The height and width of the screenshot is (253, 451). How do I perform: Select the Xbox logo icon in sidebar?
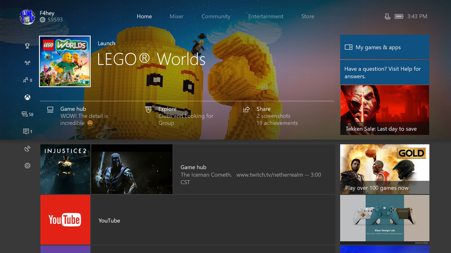[27, 97]
